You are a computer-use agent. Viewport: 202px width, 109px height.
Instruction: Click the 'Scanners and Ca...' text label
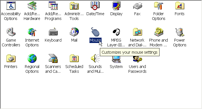pos(53,69)
